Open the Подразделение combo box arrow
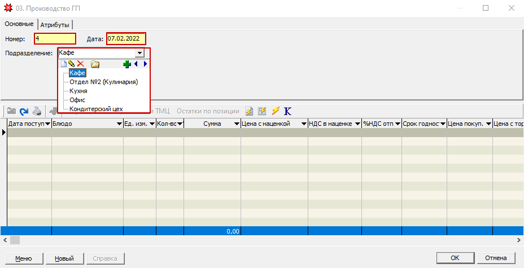 pos(139,52)
